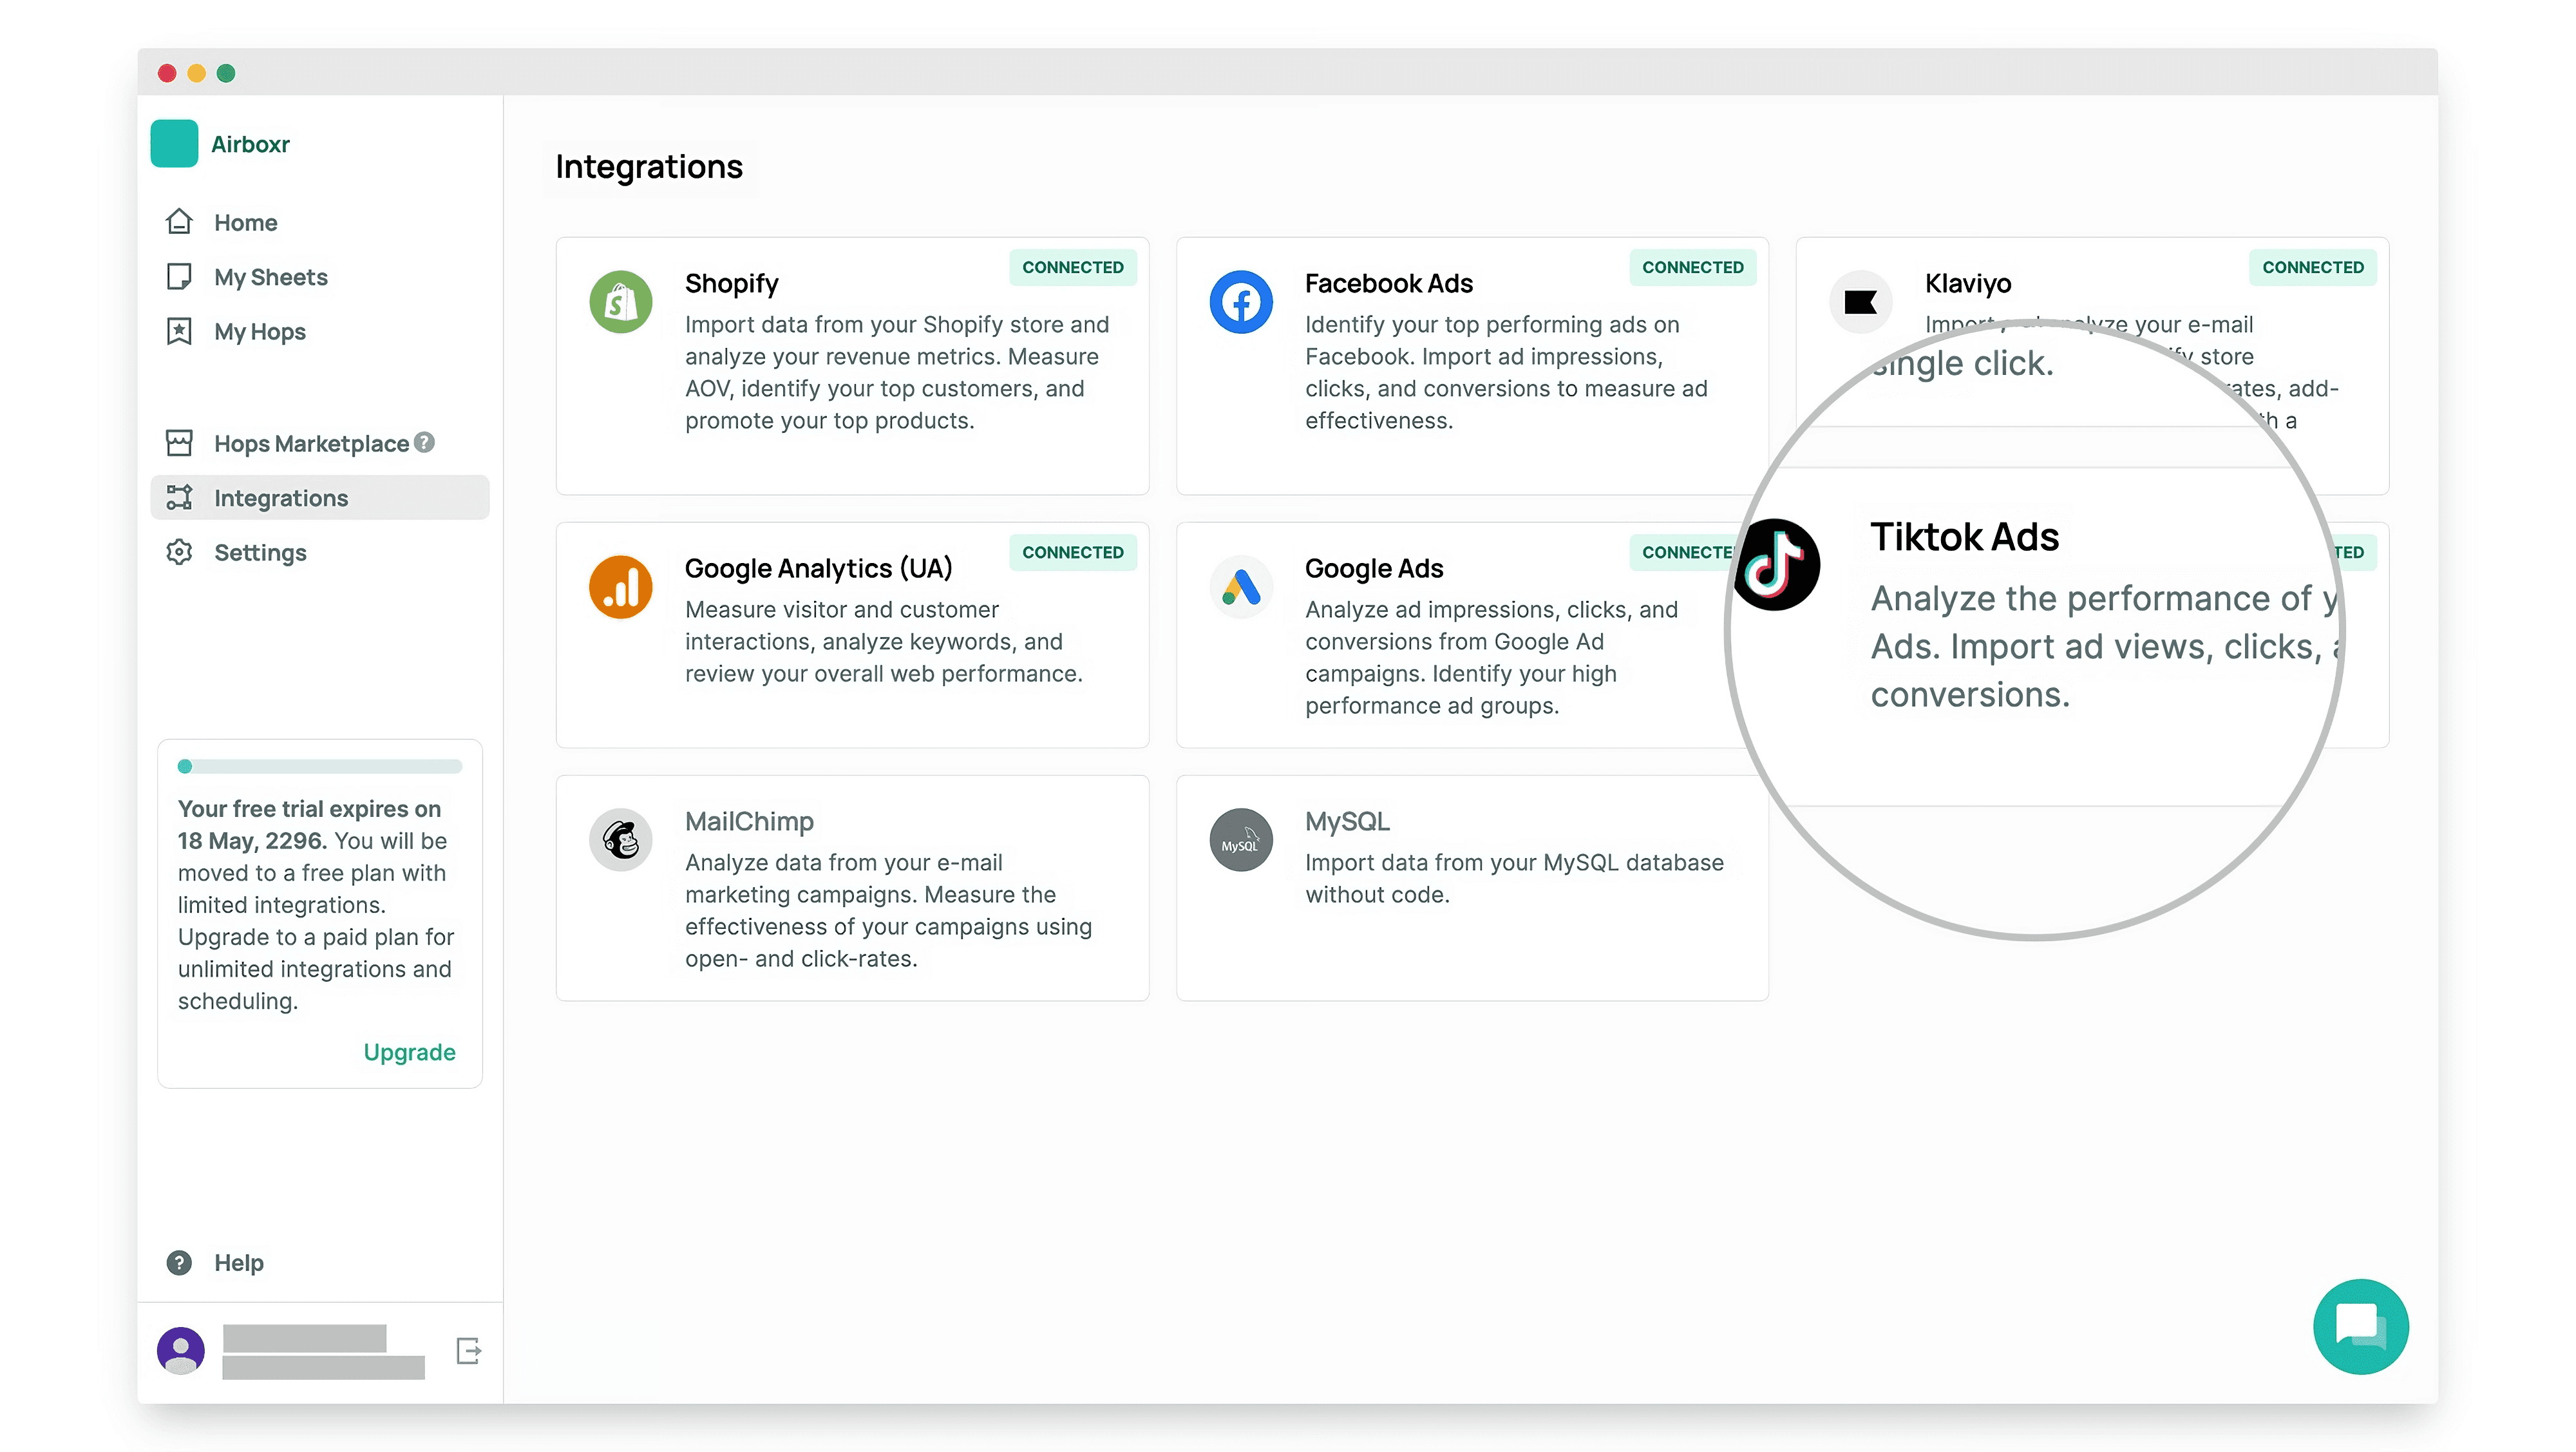The image size is (2576, 1452).
Task: Click the MailChimp monkey icon
Action: point(620,840)
